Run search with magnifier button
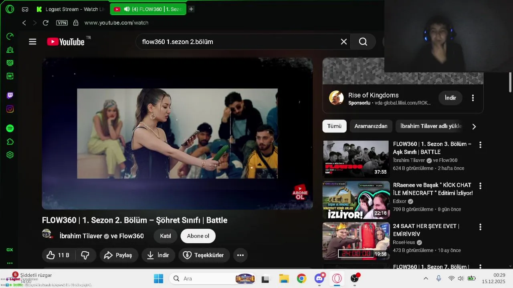Screen dimensions: 513x288 click(363, 42)
